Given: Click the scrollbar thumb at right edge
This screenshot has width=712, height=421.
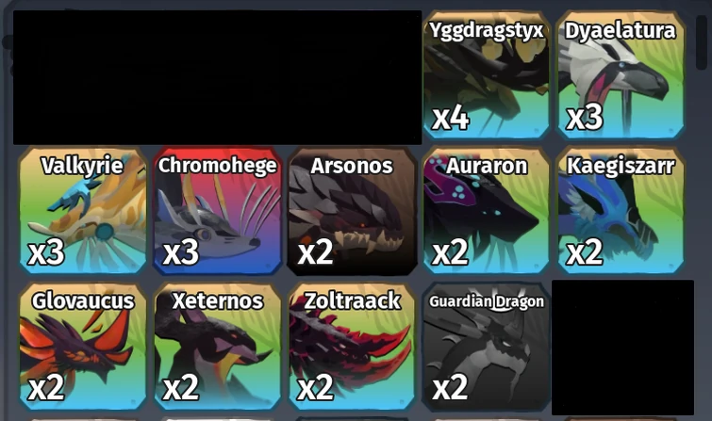Looking at the screenshot, I should [x=701, y=42].
